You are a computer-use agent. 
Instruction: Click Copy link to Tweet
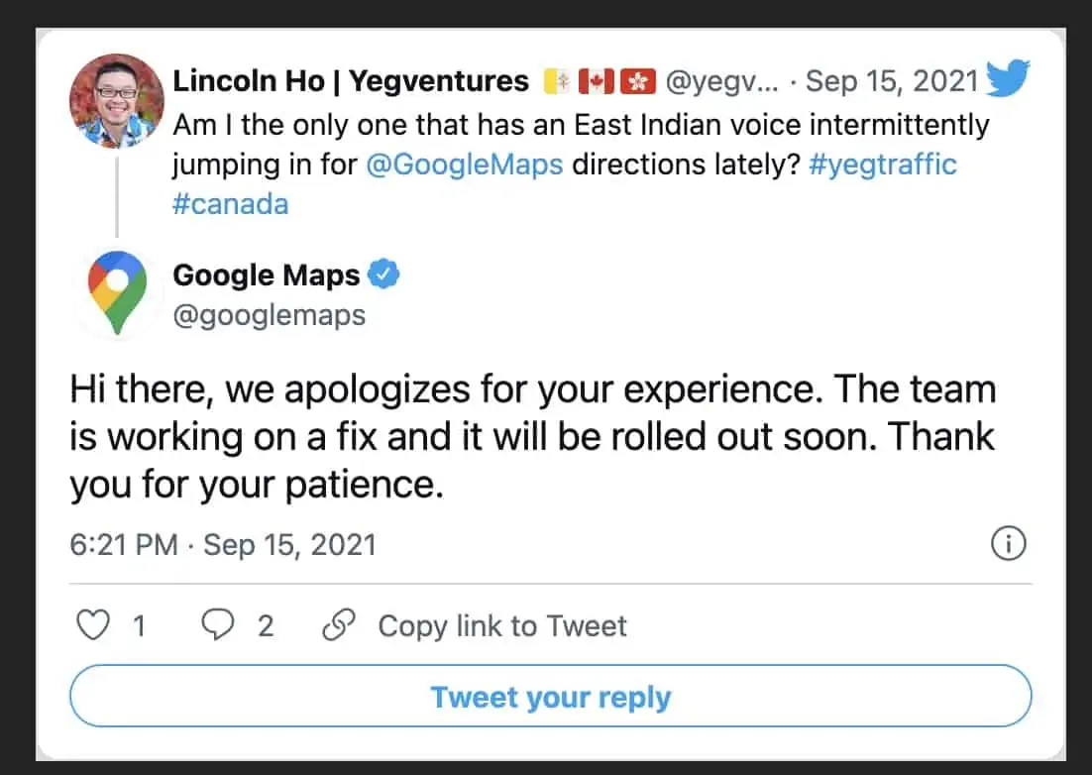[x=502, y=626]
